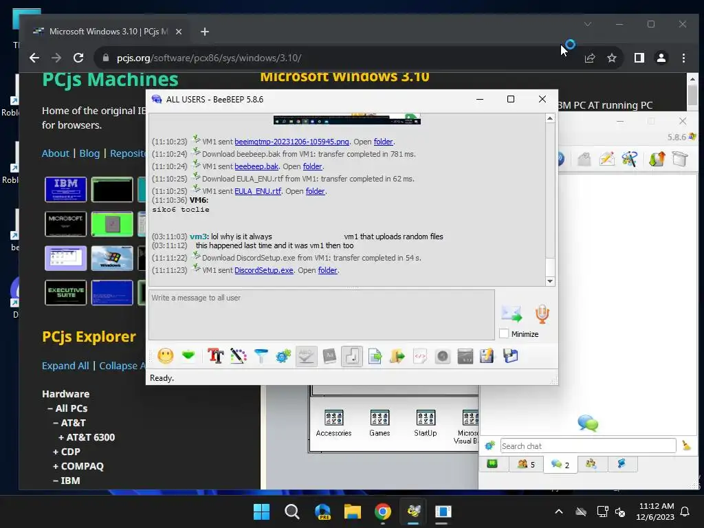Send the message with the envelope arrow
The height and width of the screenshot is (528, 704).
(511, 313)
